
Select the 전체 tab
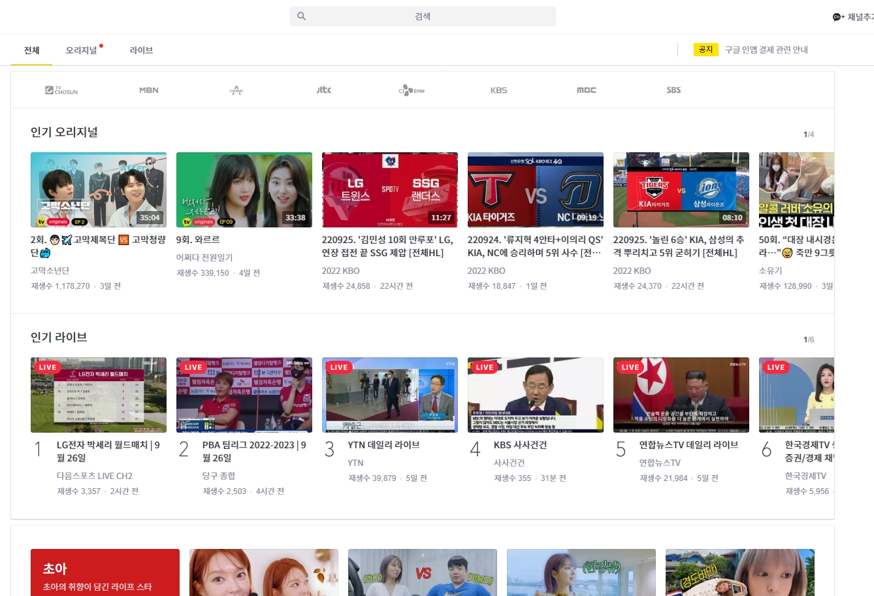pos(31,50)
